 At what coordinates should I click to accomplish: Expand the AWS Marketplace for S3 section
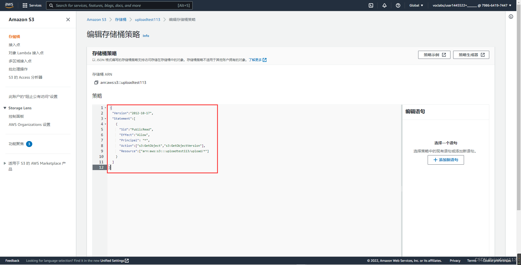5,163
